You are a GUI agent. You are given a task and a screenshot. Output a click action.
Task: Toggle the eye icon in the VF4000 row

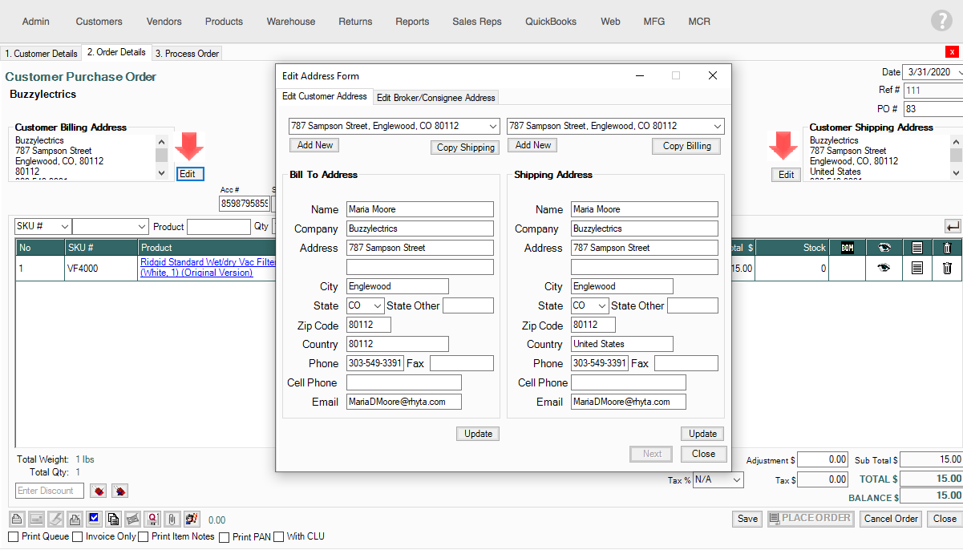[884, 269]
